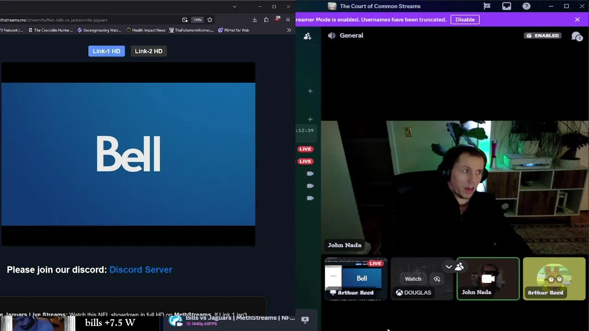This screenshot has height=331, width=589.
Task: Disable Streamer Mode from the banner
Action: pos(465,19)
